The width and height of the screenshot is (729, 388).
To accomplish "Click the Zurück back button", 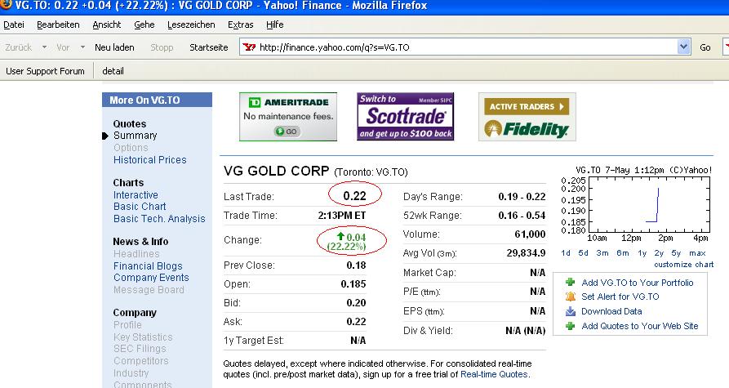I will [x=19, y=47].
